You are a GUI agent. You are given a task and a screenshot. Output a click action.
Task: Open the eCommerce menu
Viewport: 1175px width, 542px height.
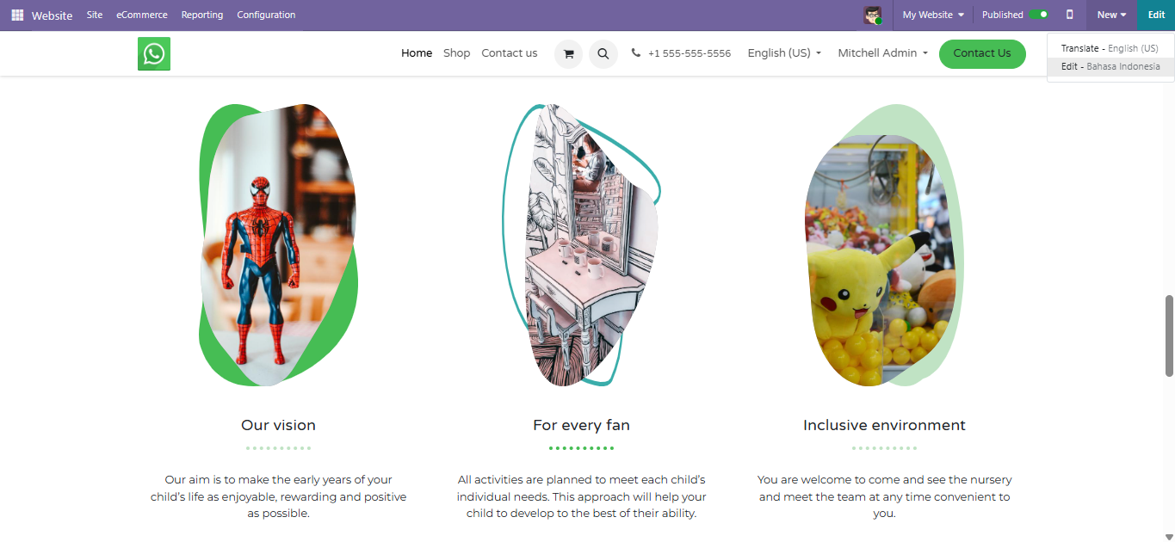tap(142, 15)
